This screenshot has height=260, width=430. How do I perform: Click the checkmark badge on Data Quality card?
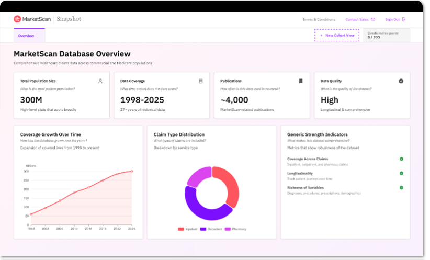coord(401,81)
